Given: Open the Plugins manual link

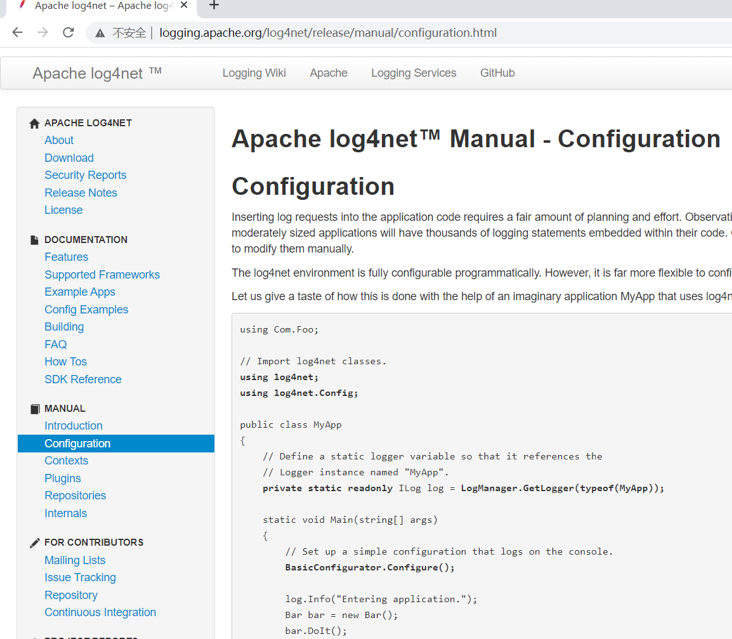Looking at the screenshot, I should pyautogui.click(x=63, y=478).
